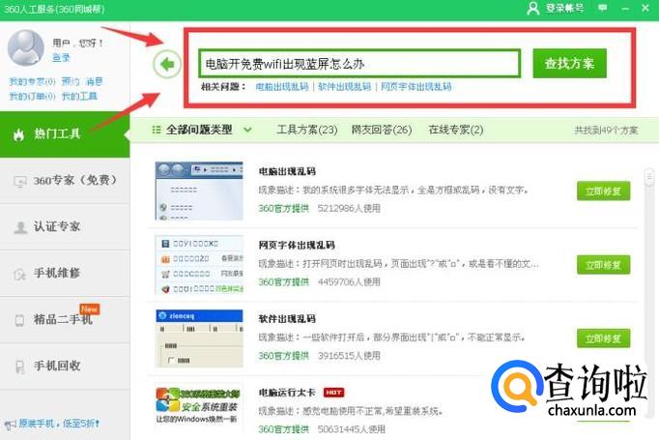659x440 pixels.
Task: Click the text 5212986人使用
Action: (349, 208)
